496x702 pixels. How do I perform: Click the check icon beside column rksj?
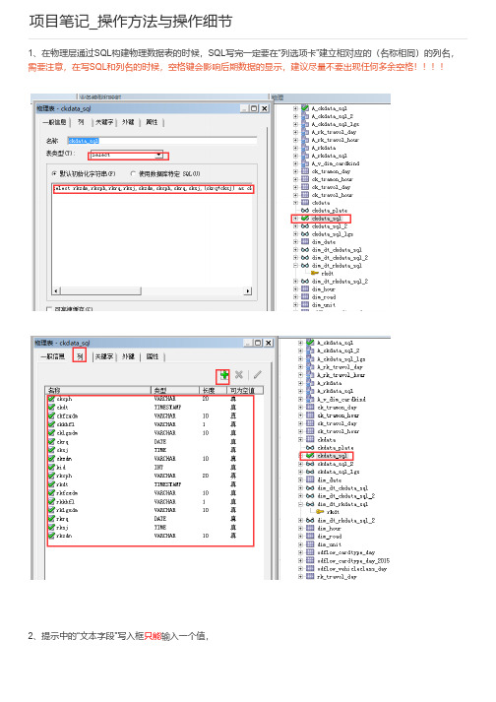click(x=51, y=527)
